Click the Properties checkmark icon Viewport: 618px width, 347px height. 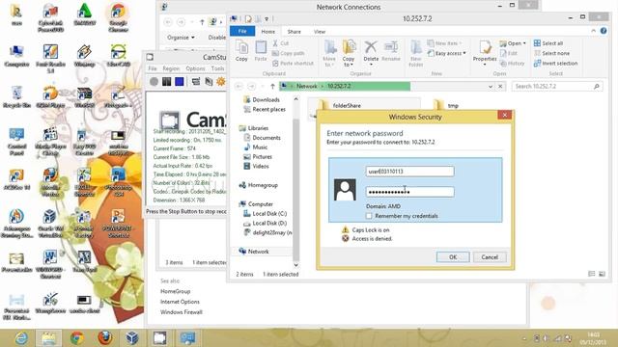(485, 47)
